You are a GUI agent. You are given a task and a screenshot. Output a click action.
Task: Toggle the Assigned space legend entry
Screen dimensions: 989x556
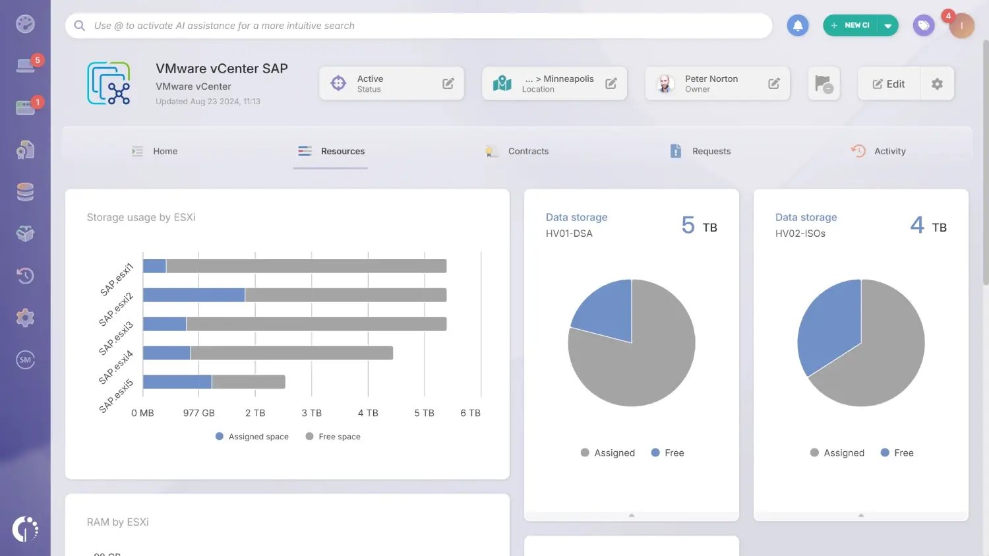pyautogui.click(x=252, y=436)
